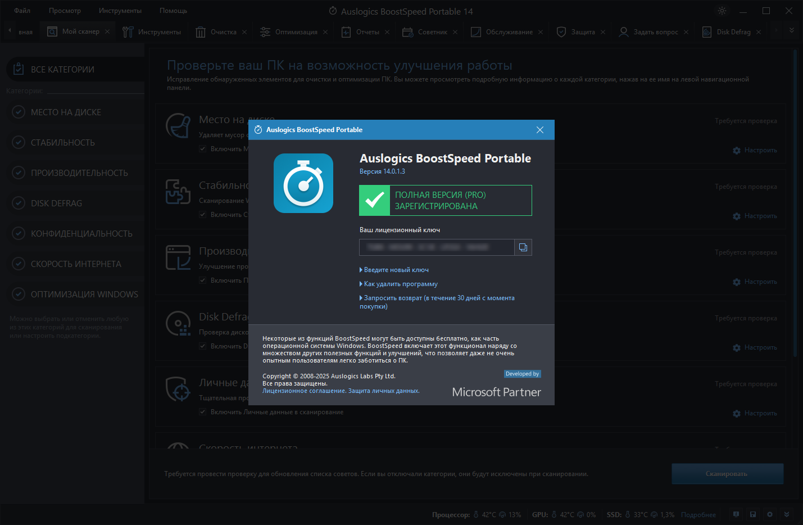Click Настроить for Место на диске
803x525 pixels.
755,150
